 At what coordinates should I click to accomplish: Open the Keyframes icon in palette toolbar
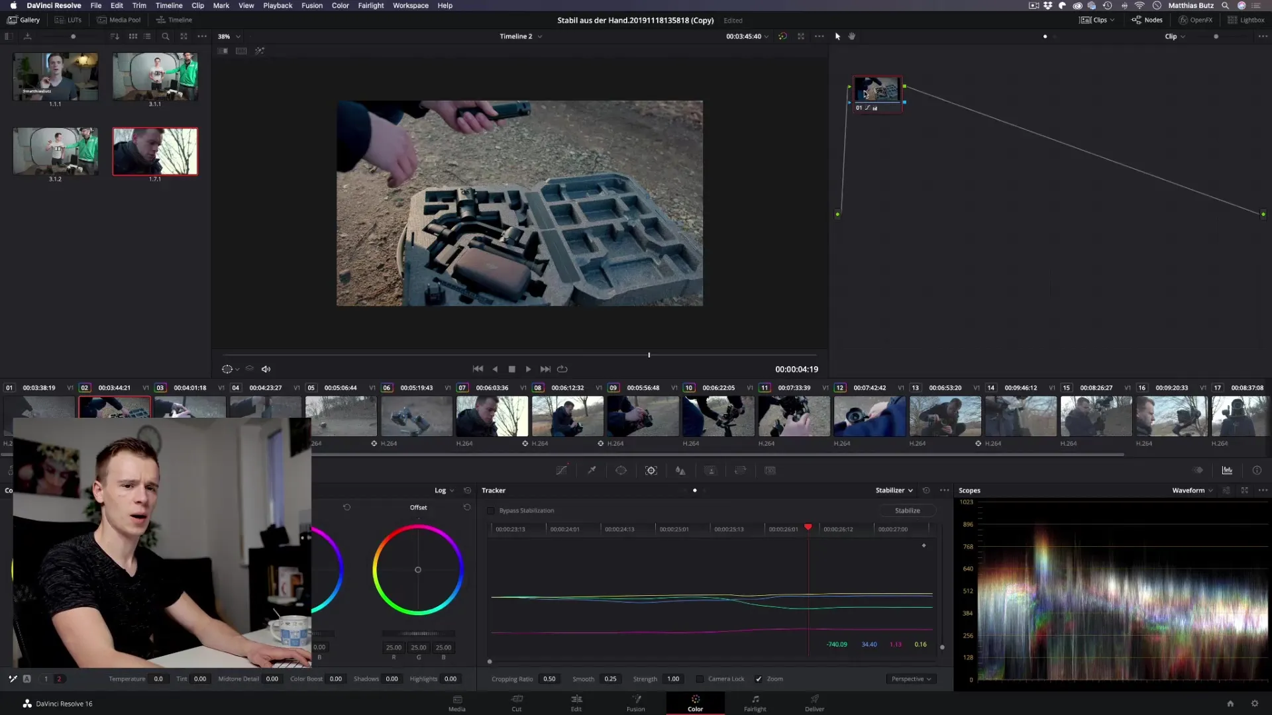click(x=1198, y=470)
